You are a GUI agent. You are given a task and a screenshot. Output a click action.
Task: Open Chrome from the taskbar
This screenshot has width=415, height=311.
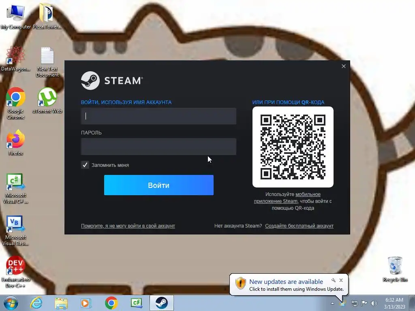click(x=111, y=303)
